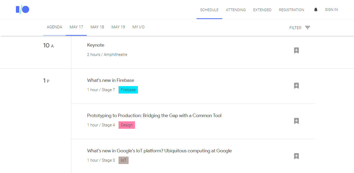Open the notifications bell

tap(316, 10)
